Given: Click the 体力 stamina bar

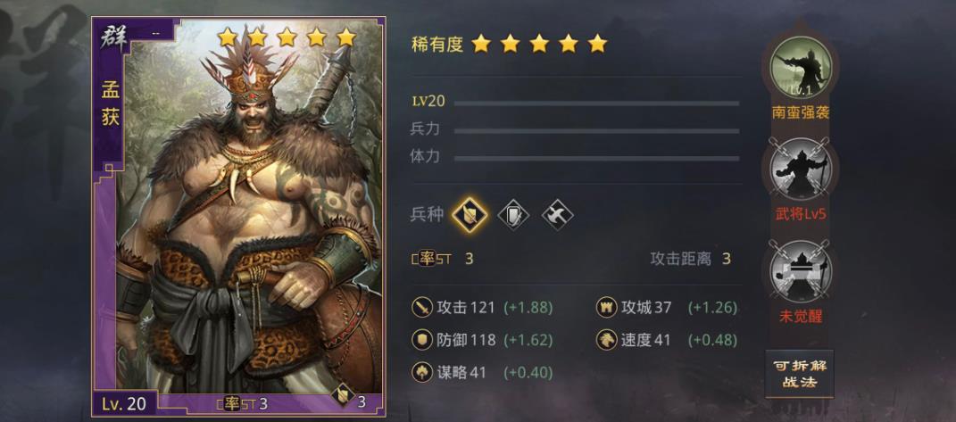Looking at the screenshot, I should (x=596, y=158).
